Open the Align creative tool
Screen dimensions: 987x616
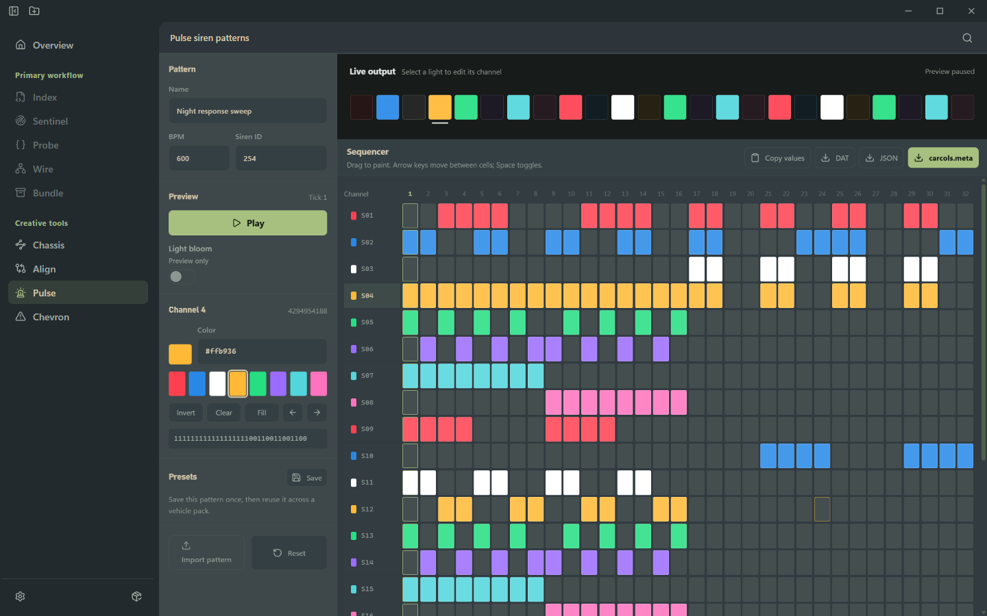tap(78, 269)
